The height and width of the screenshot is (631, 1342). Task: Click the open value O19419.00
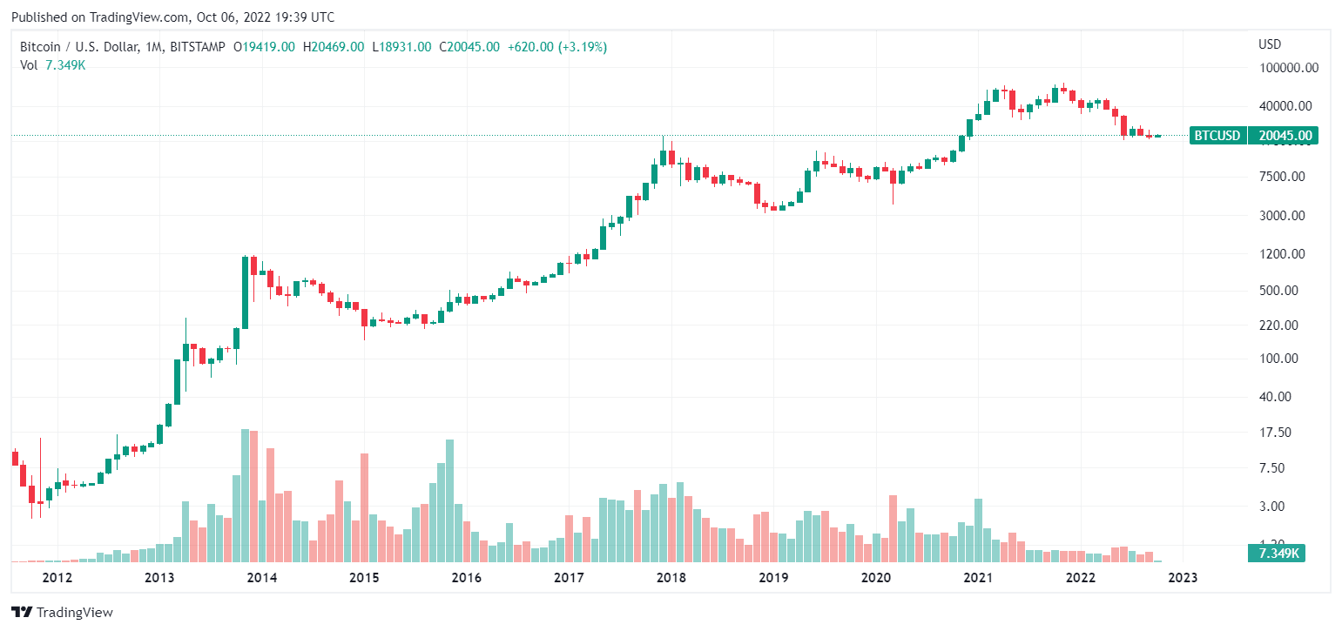(265, 47)
